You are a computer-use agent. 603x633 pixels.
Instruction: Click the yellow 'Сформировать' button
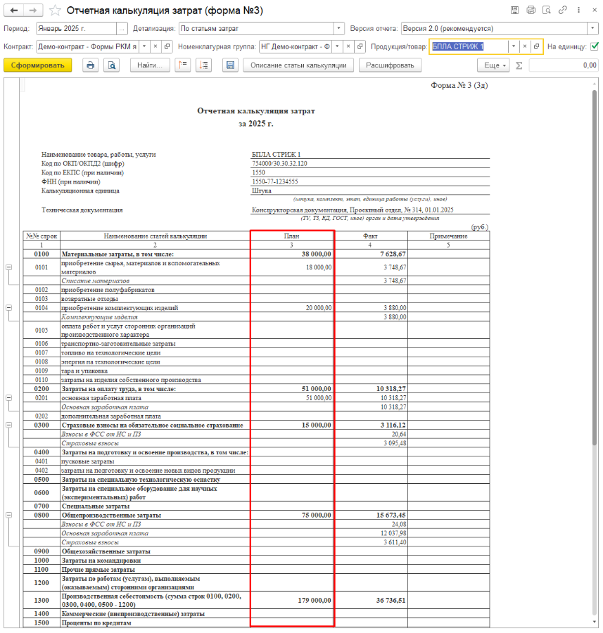[37, 65]
